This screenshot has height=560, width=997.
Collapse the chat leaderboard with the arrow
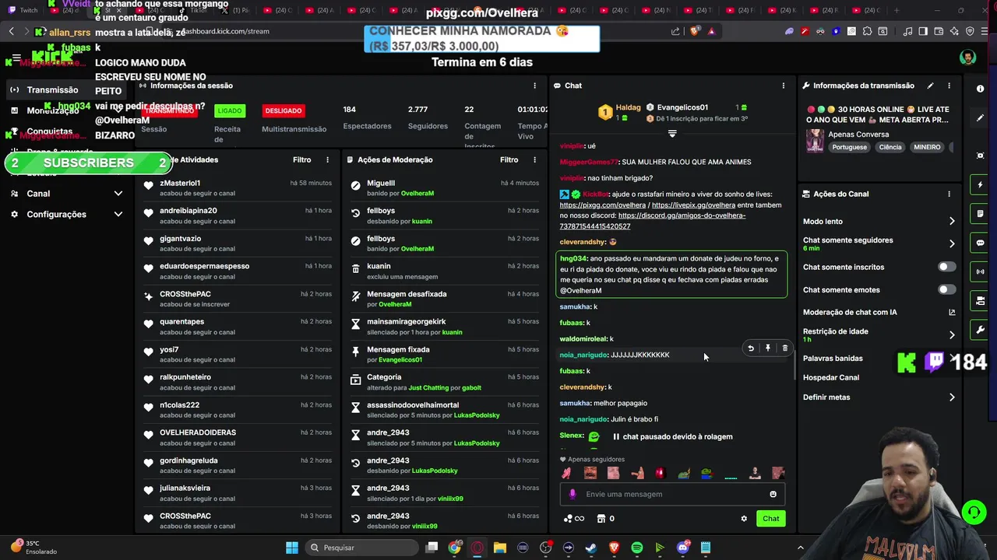pos(672,134)
